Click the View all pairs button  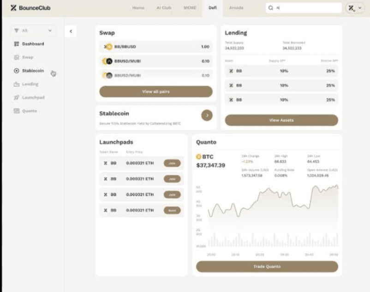[x=156, y=91]
